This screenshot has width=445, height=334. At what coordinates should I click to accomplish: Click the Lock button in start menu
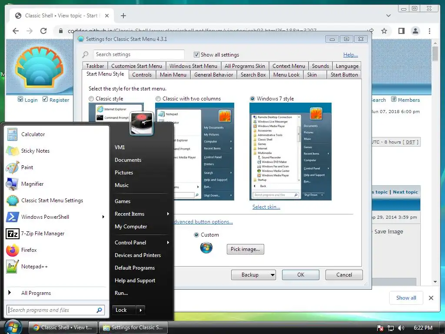124,310
